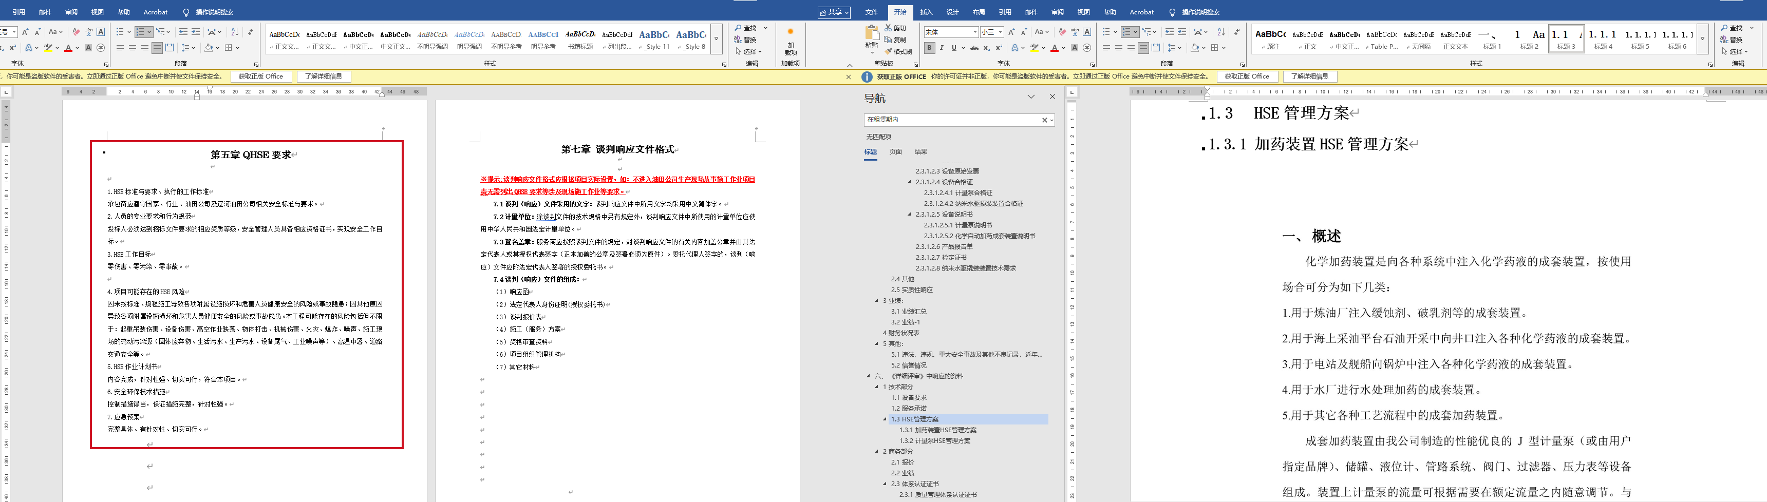The image size is (1767, 502).
Task: Click Sort icon in right window
Action: coord(1221,31)
